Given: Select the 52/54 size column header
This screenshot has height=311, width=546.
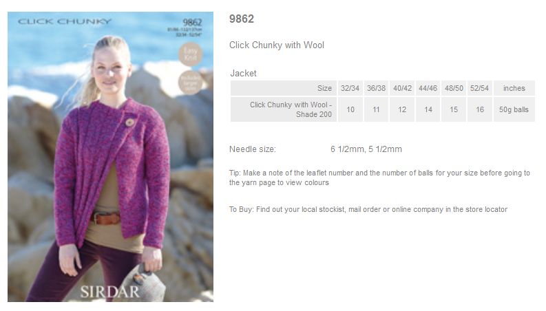Looking at the screenshot, I should (479, 88).
